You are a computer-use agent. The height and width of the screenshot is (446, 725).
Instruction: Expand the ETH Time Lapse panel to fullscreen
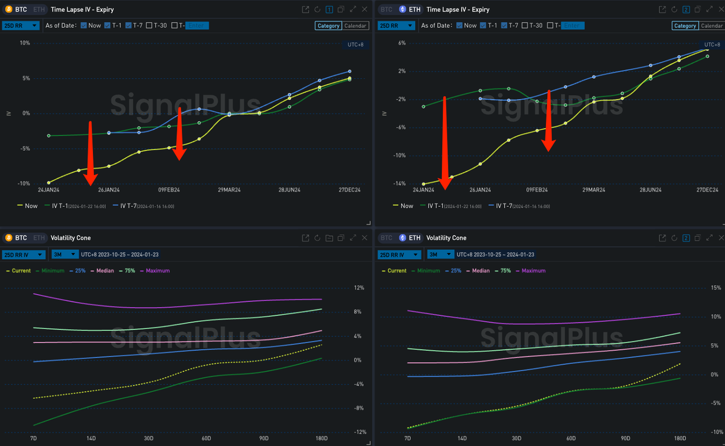coord(710,10)
